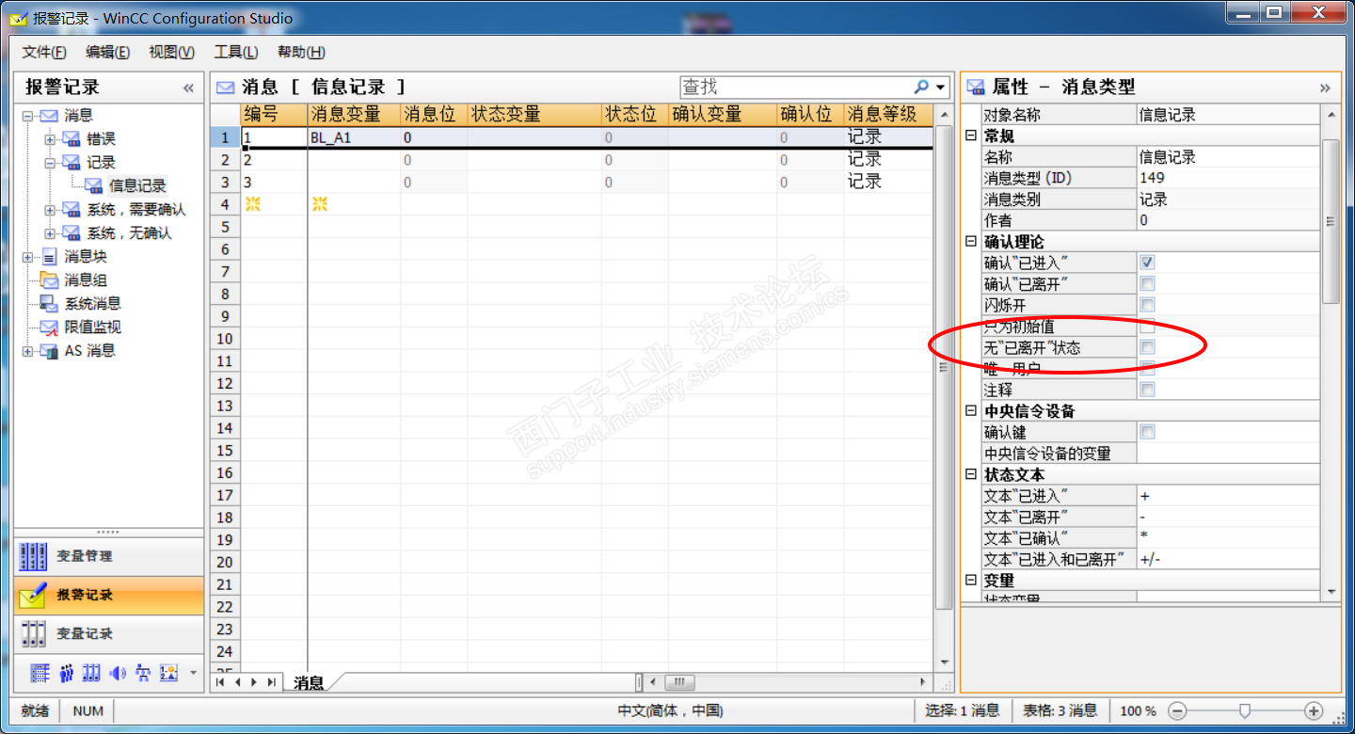Check the 无"已离开"状态 checkbox
The width and height of the screenshot is (1355, 734).
point(1147,348)
